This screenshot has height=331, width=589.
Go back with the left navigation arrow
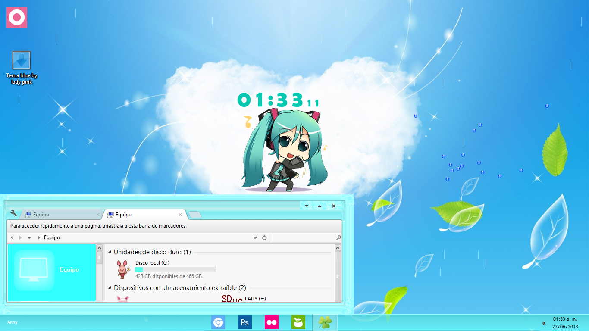pyautogui.click(x=12, y=237)
